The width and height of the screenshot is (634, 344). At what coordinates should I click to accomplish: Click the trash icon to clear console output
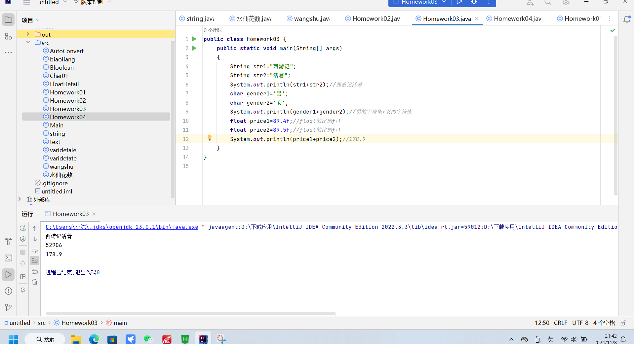pos(35,282)
